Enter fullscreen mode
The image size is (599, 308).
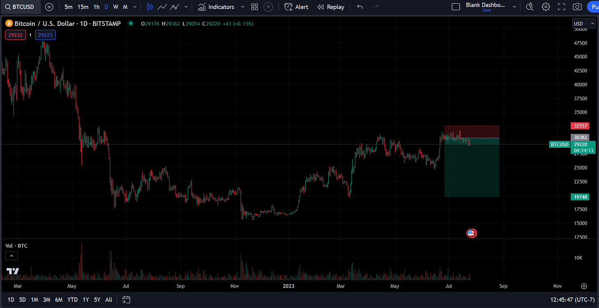coord(562,7)
